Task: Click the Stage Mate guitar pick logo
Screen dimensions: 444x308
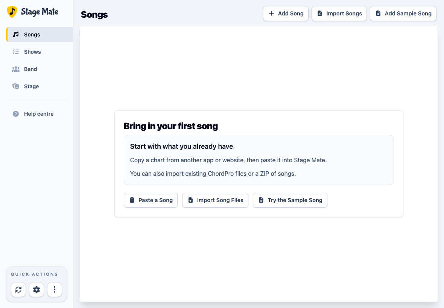Action: point(12,12)
